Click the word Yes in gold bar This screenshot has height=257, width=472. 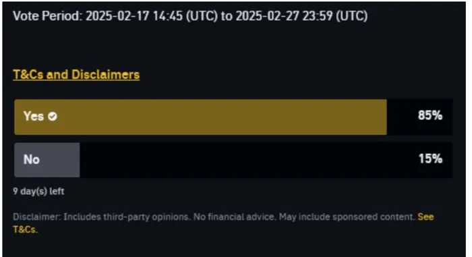tap(34, 116)
